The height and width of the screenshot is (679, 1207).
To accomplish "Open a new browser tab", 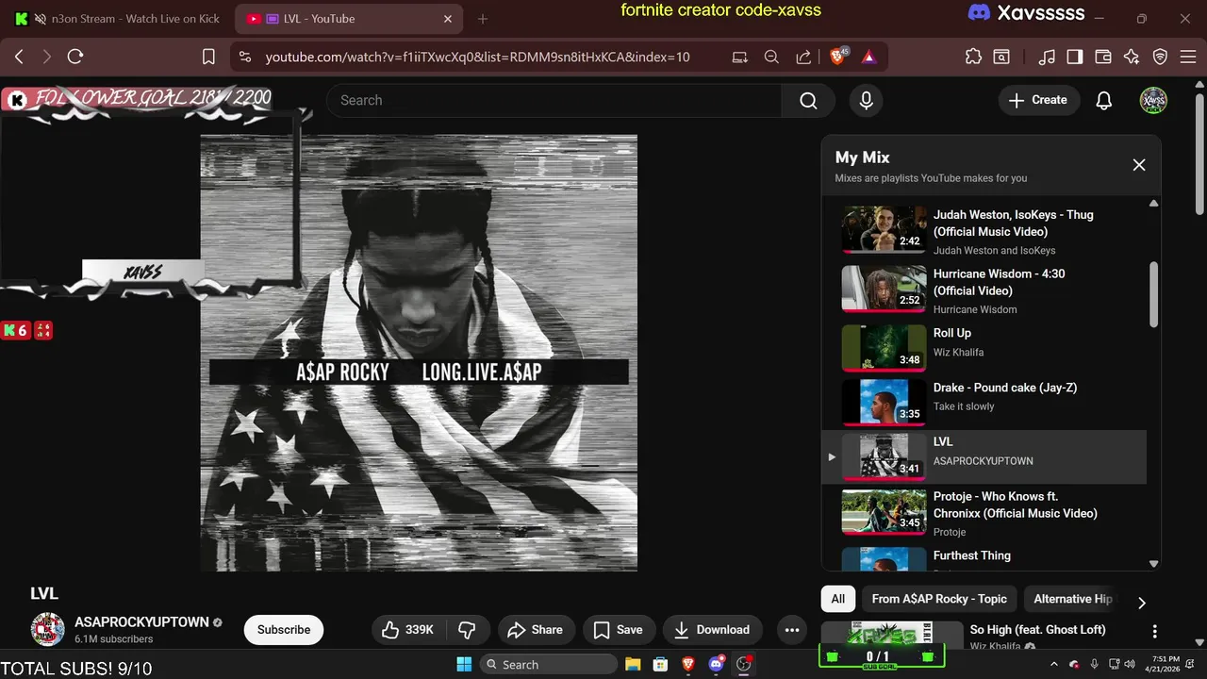I will click(483, 19).
